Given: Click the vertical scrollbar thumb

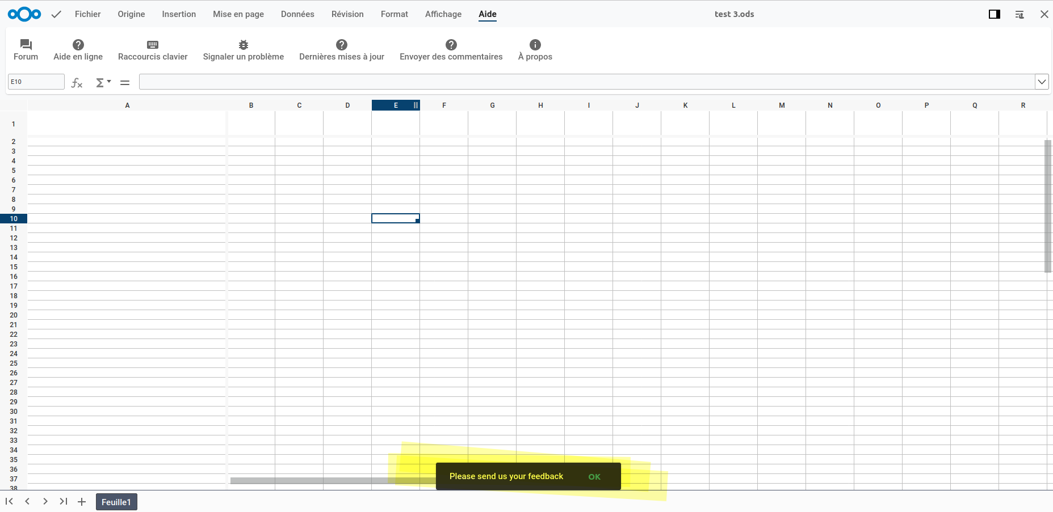Looking at the screenshot, I should (x=1048, y=206).
